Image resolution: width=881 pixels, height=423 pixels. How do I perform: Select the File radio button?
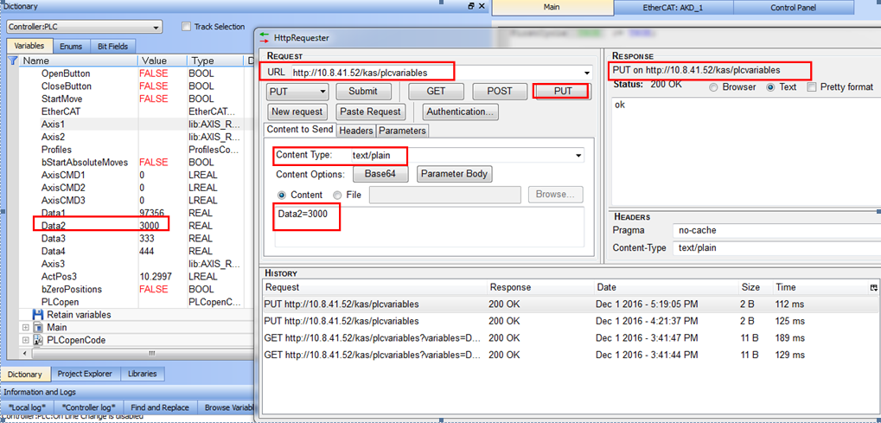coord(338,195)
